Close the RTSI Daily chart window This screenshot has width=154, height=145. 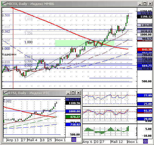pyautogui.click(x=78, y=93)
